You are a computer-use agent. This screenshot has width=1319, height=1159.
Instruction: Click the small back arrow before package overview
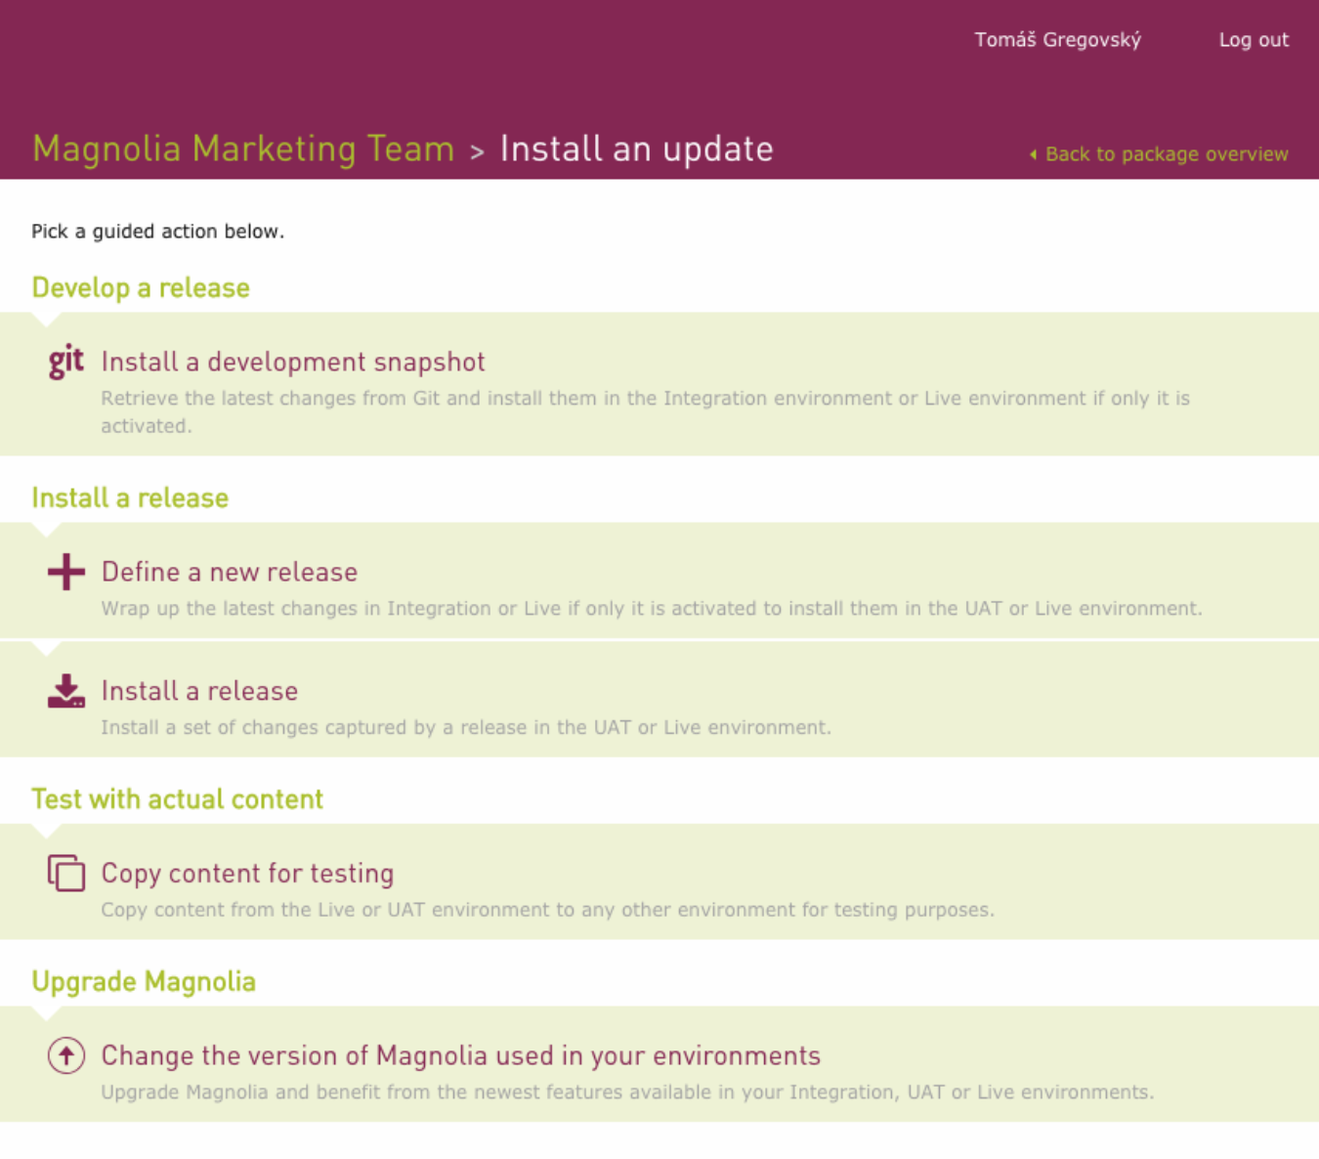click(x=1033, y=154)
